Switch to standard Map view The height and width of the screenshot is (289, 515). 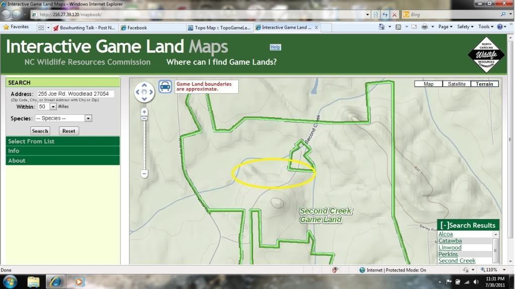[428, 84]
